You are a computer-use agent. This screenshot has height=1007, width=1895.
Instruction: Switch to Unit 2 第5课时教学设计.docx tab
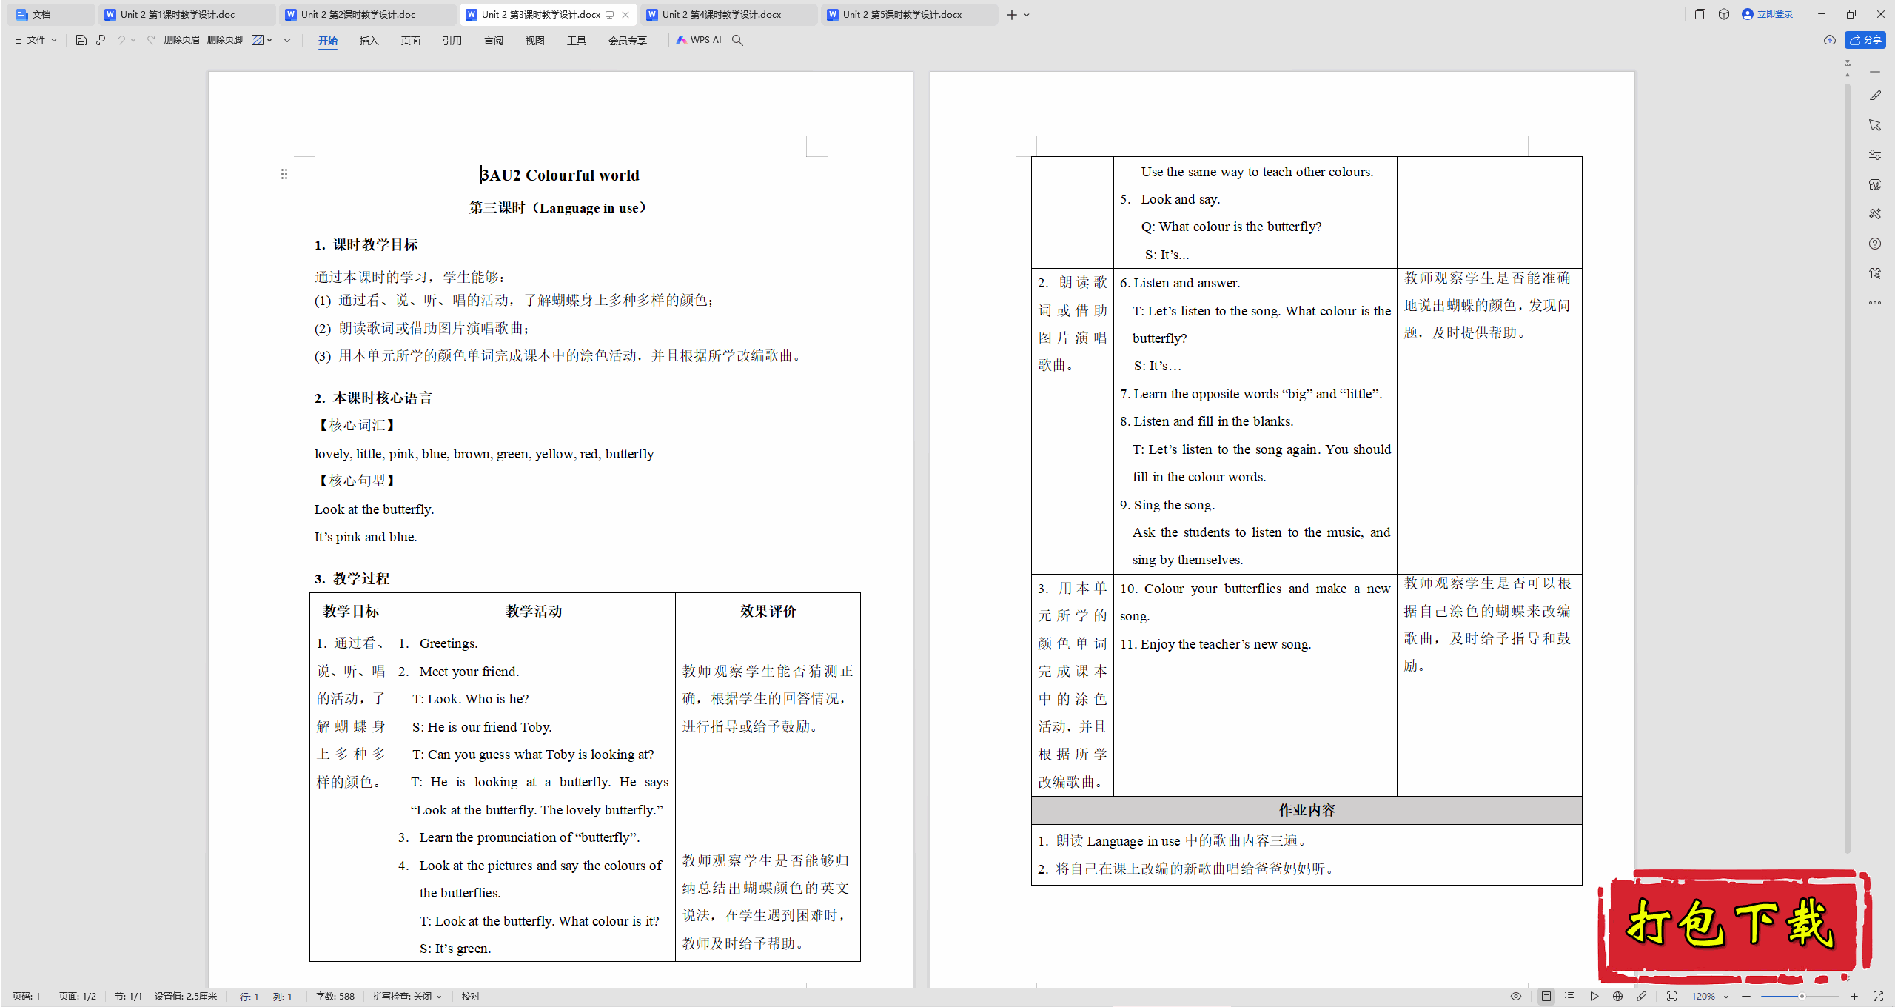[910, 14]
